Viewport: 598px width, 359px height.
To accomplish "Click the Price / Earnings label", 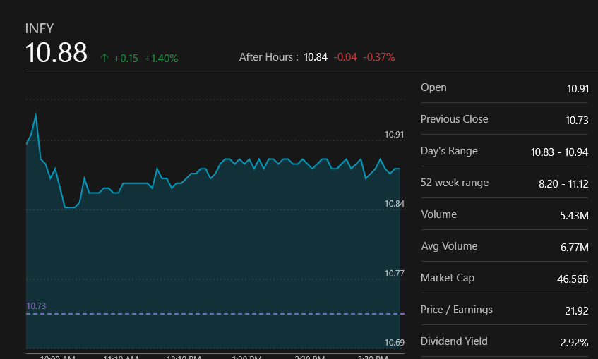I will [457, 310].
